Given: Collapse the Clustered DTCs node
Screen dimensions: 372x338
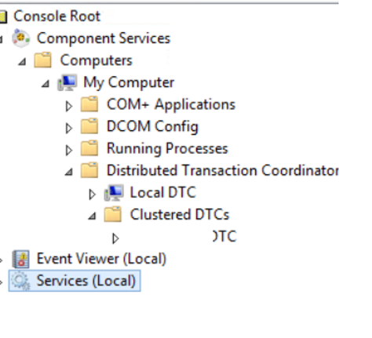Looking at the screenshot, I should (x=92, y=216).
